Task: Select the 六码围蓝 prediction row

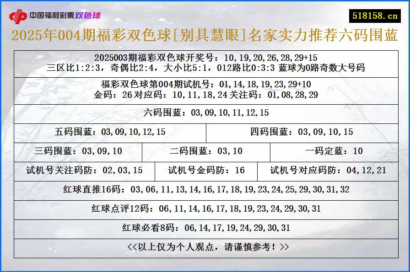Action: point(205,112)
